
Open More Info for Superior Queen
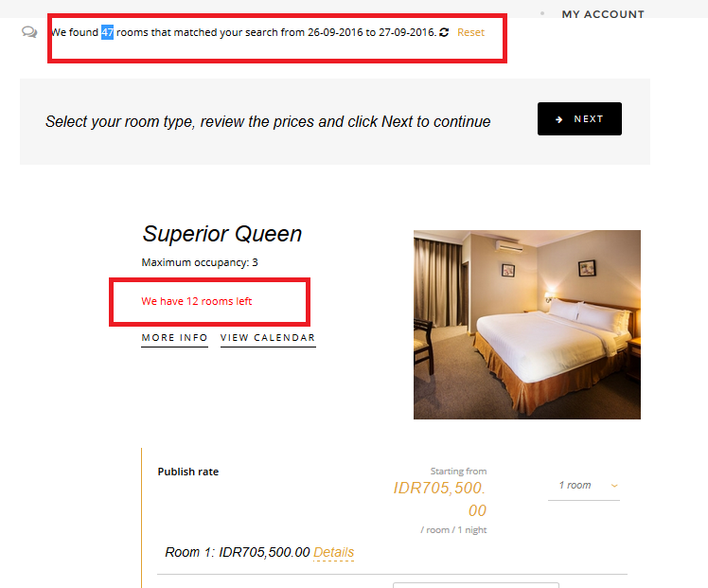pos(174,338)
